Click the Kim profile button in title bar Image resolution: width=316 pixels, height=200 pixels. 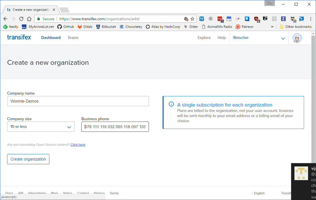pos(269,3)
